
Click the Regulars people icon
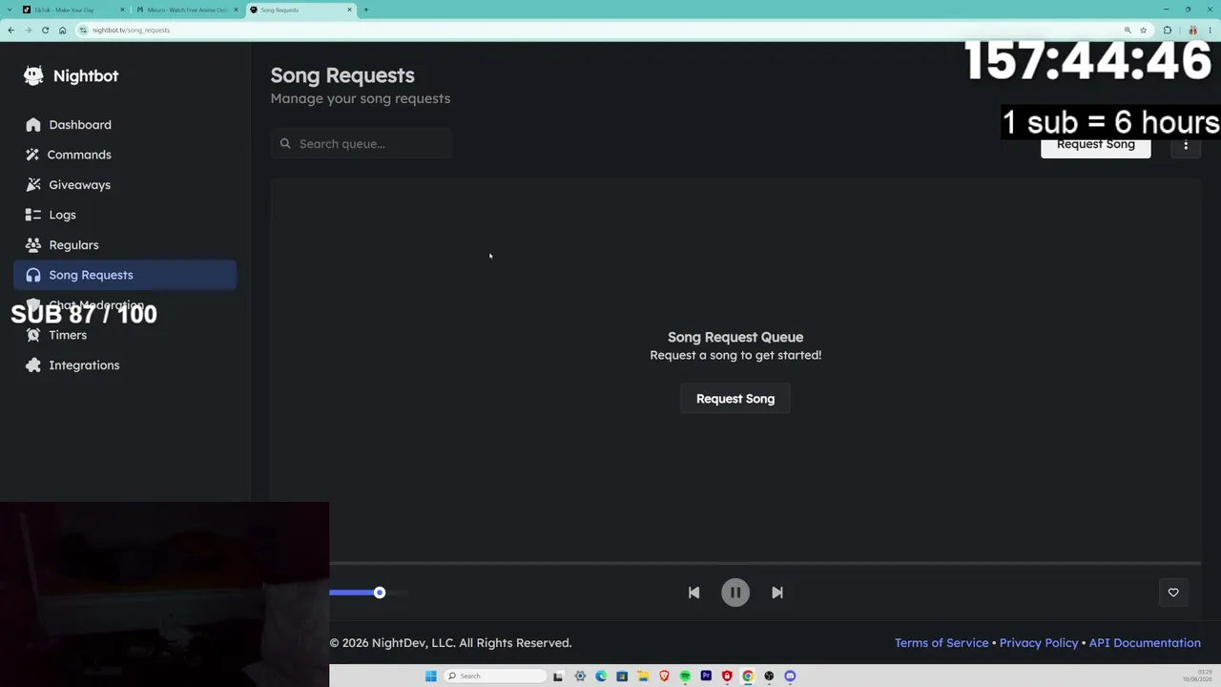click(x=33, y=245)
